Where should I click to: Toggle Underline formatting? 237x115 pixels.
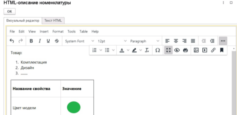[48, 41]
